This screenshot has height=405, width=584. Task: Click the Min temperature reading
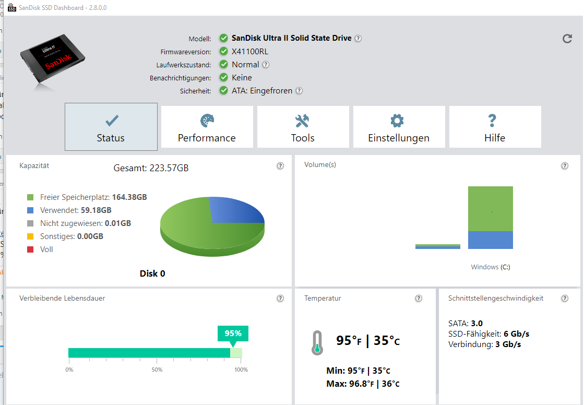[x=359, y=371]
